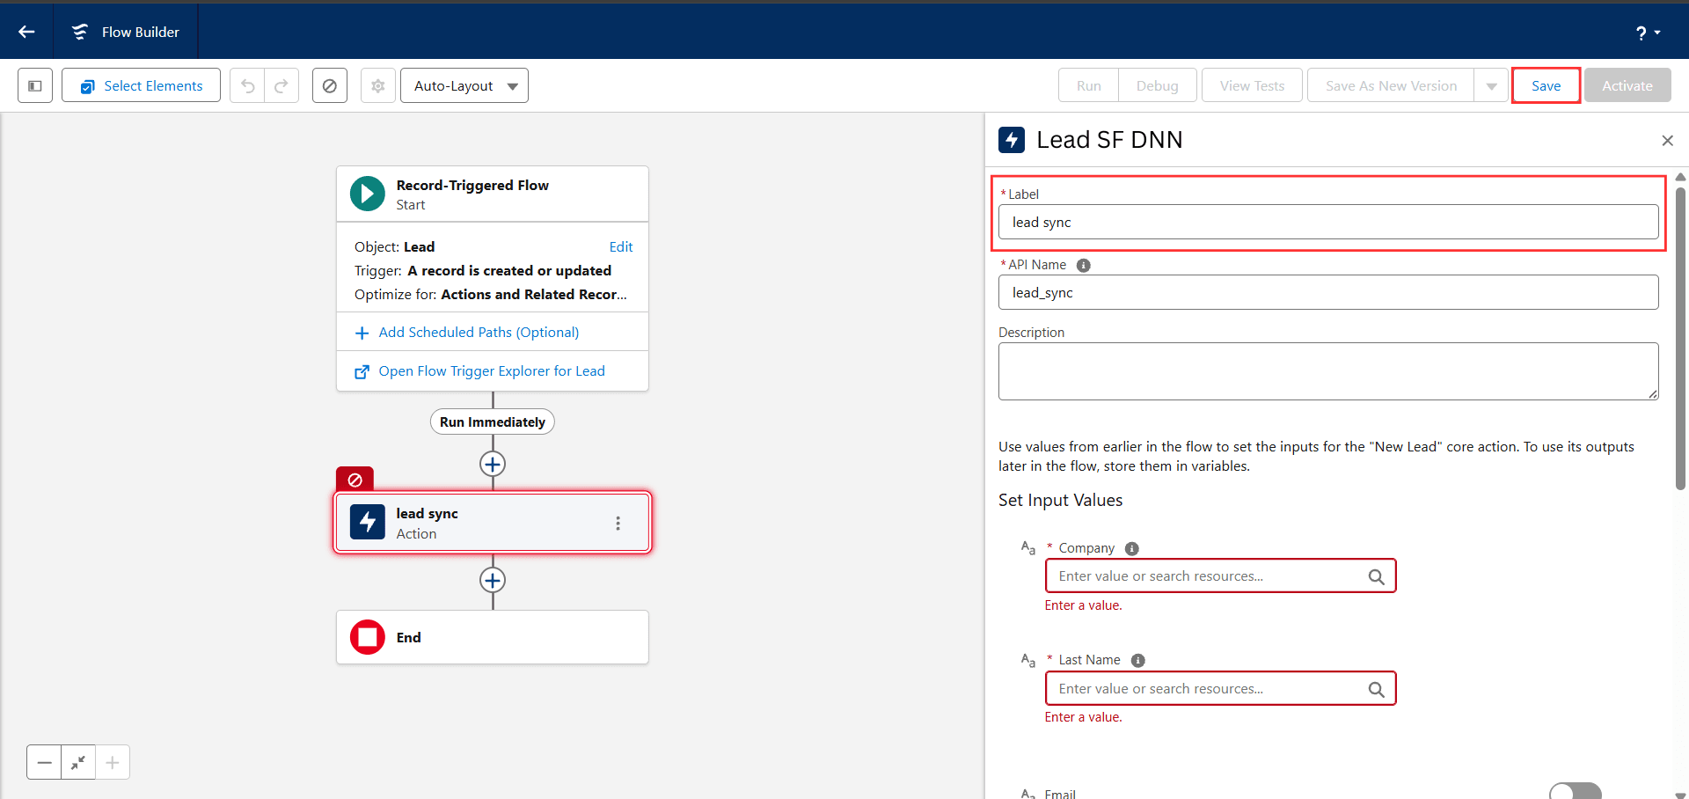Click the Activate button
The width and height of the screenshot is (1689, 799).
tap(1627, 85)
